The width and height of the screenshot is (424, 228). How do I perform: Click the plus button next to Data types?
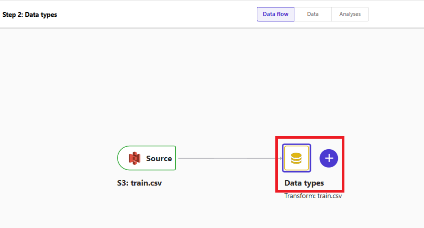coord(328,158)
